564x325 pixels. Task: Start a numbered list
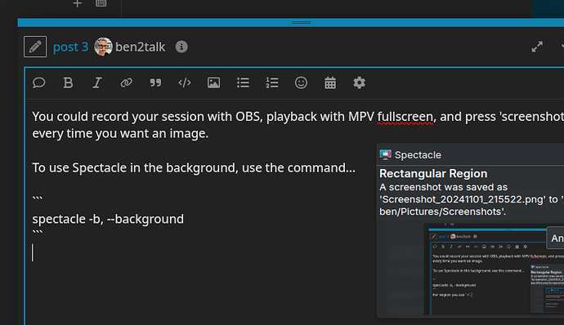(x=272, y=83)
